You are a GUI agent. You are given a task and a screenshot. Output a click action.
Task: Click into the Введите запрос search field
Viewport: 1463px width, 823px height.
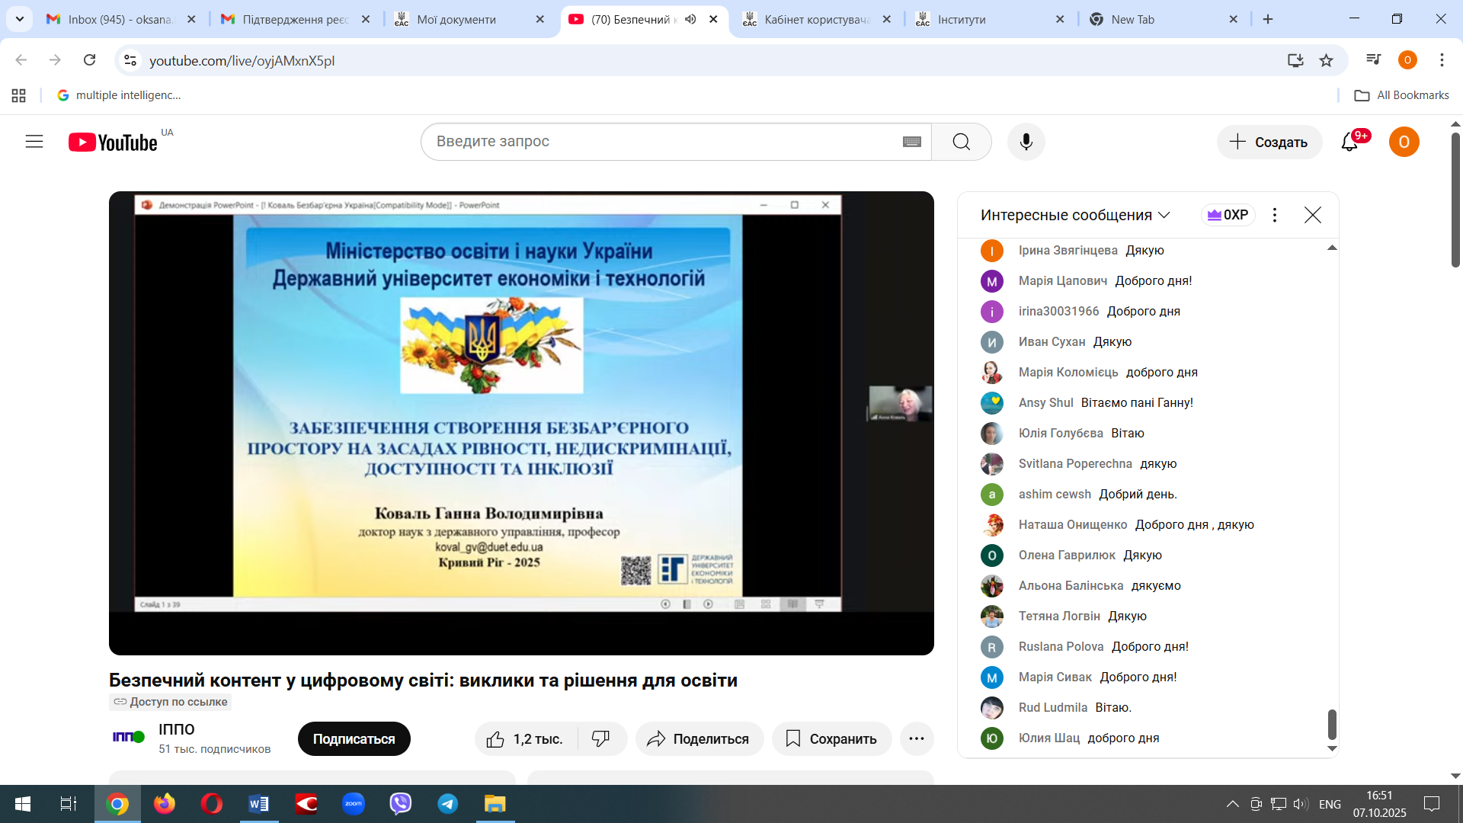663,142
